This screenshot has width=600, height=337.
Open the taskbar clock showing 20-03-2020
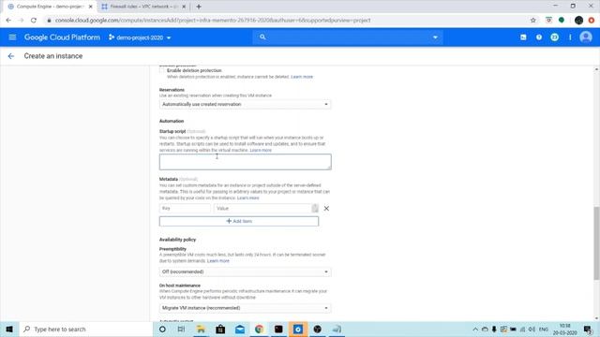(564, 329)
